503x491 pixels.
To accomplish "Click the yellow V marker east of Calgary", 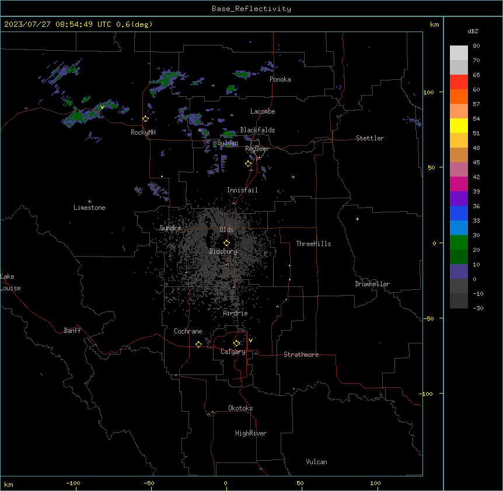I will tap(250, 341).
